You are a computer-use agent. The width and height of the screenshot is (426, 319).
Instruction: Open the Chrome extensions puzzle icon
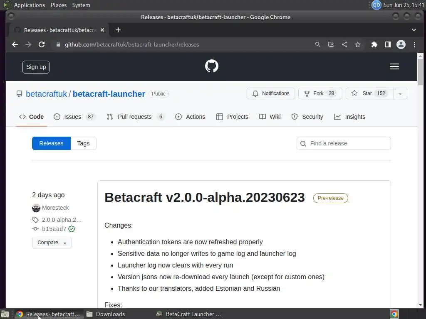pyautogui.click(x=374, y=44)
